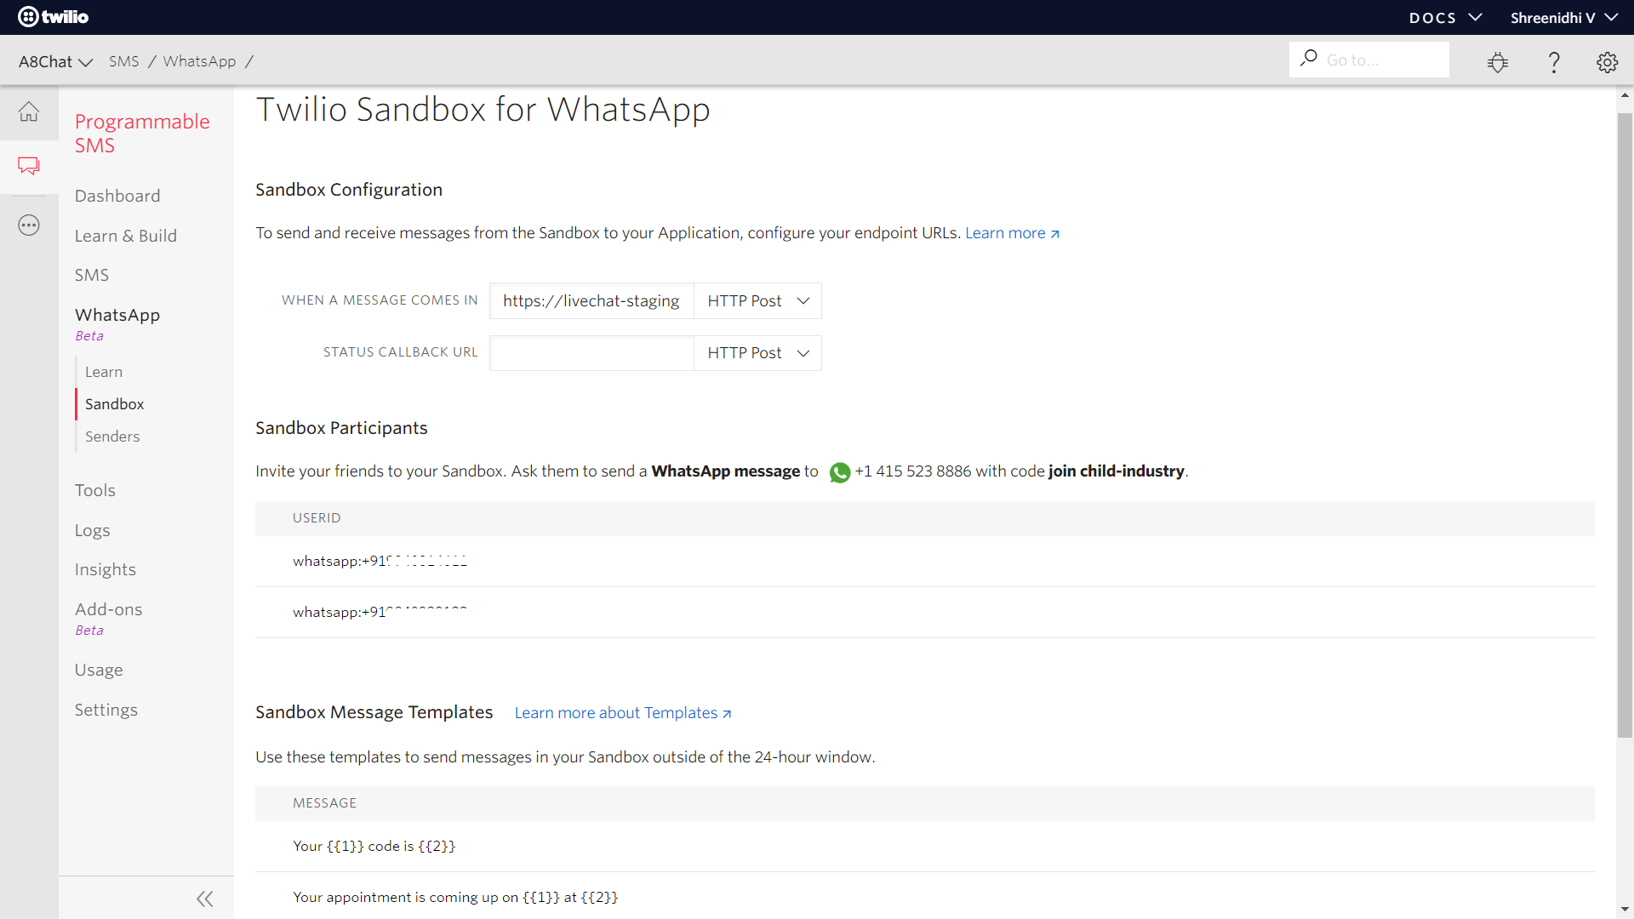Click 'join child-industry' code text

pos(1117,471)
